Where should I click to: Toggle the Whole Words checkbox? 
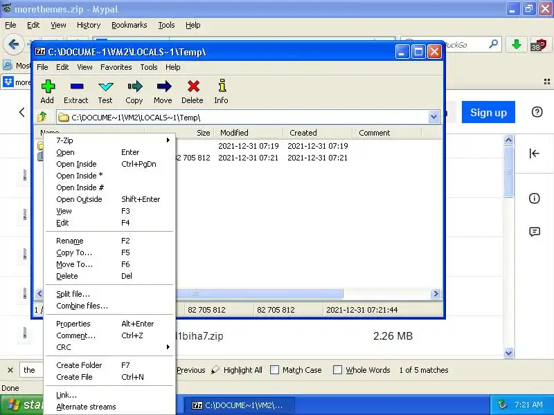point(337,370)
